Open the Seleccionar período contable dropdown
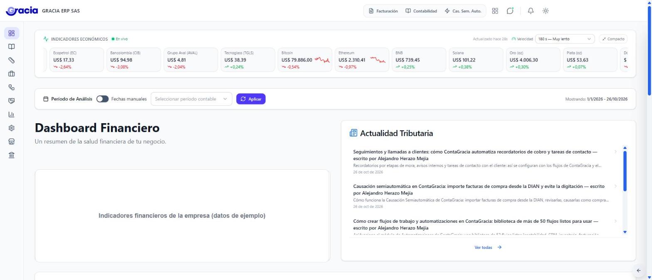Image resolution: width=652 pixels, height=280 pixels. [191, 99]
